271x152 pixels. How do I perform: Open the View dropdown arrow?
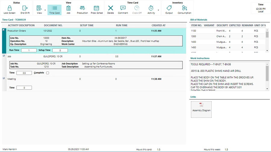coord(45,10)
